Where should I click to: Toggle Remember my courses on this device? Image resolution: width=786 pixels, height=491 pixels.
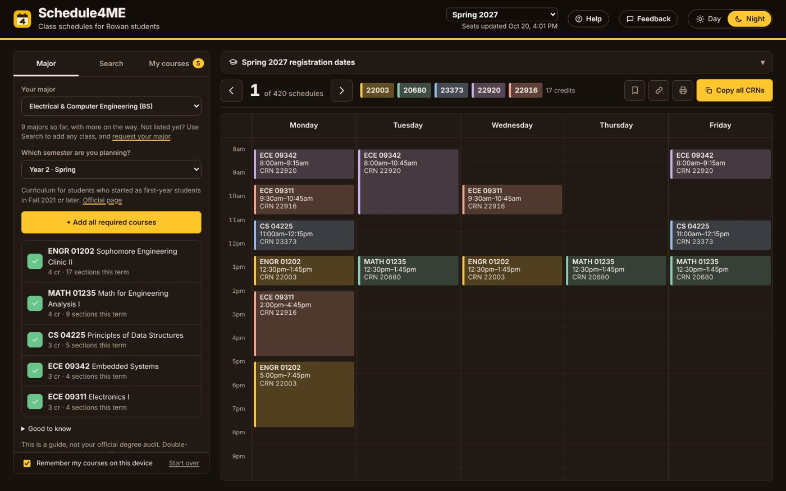pos(27,464)
